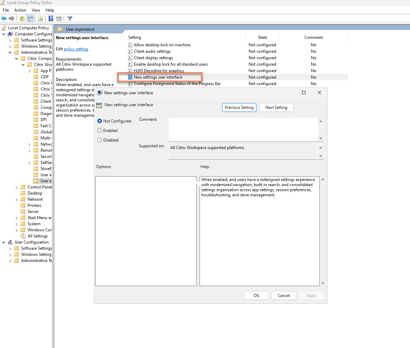Viewport: 410px width, 348px height.
Task: Click policy icon for Client display settings
Action: [130, 58]
